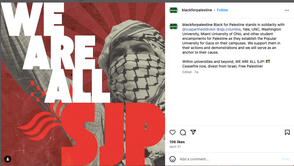Screen dimensions: 294x166
Task: Save post with bookmark icon
Action: 287,132
